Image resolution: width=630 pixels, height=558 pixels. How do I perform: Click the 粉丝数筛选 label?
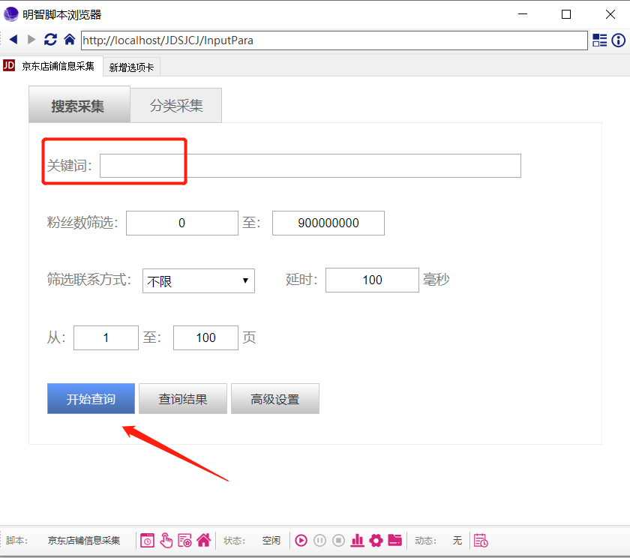(82, 223)
